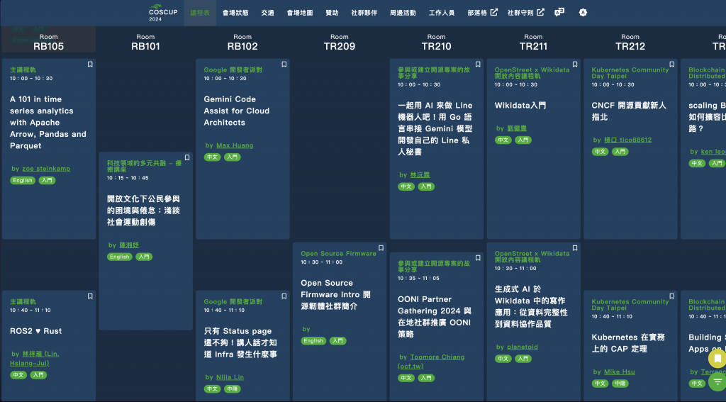Open the 社群夥伴 menu item
726x402 pixels.
tap(364, 13)
